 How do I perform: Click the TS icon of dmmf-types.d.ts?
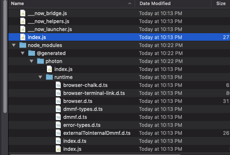[x=58, y=109]
